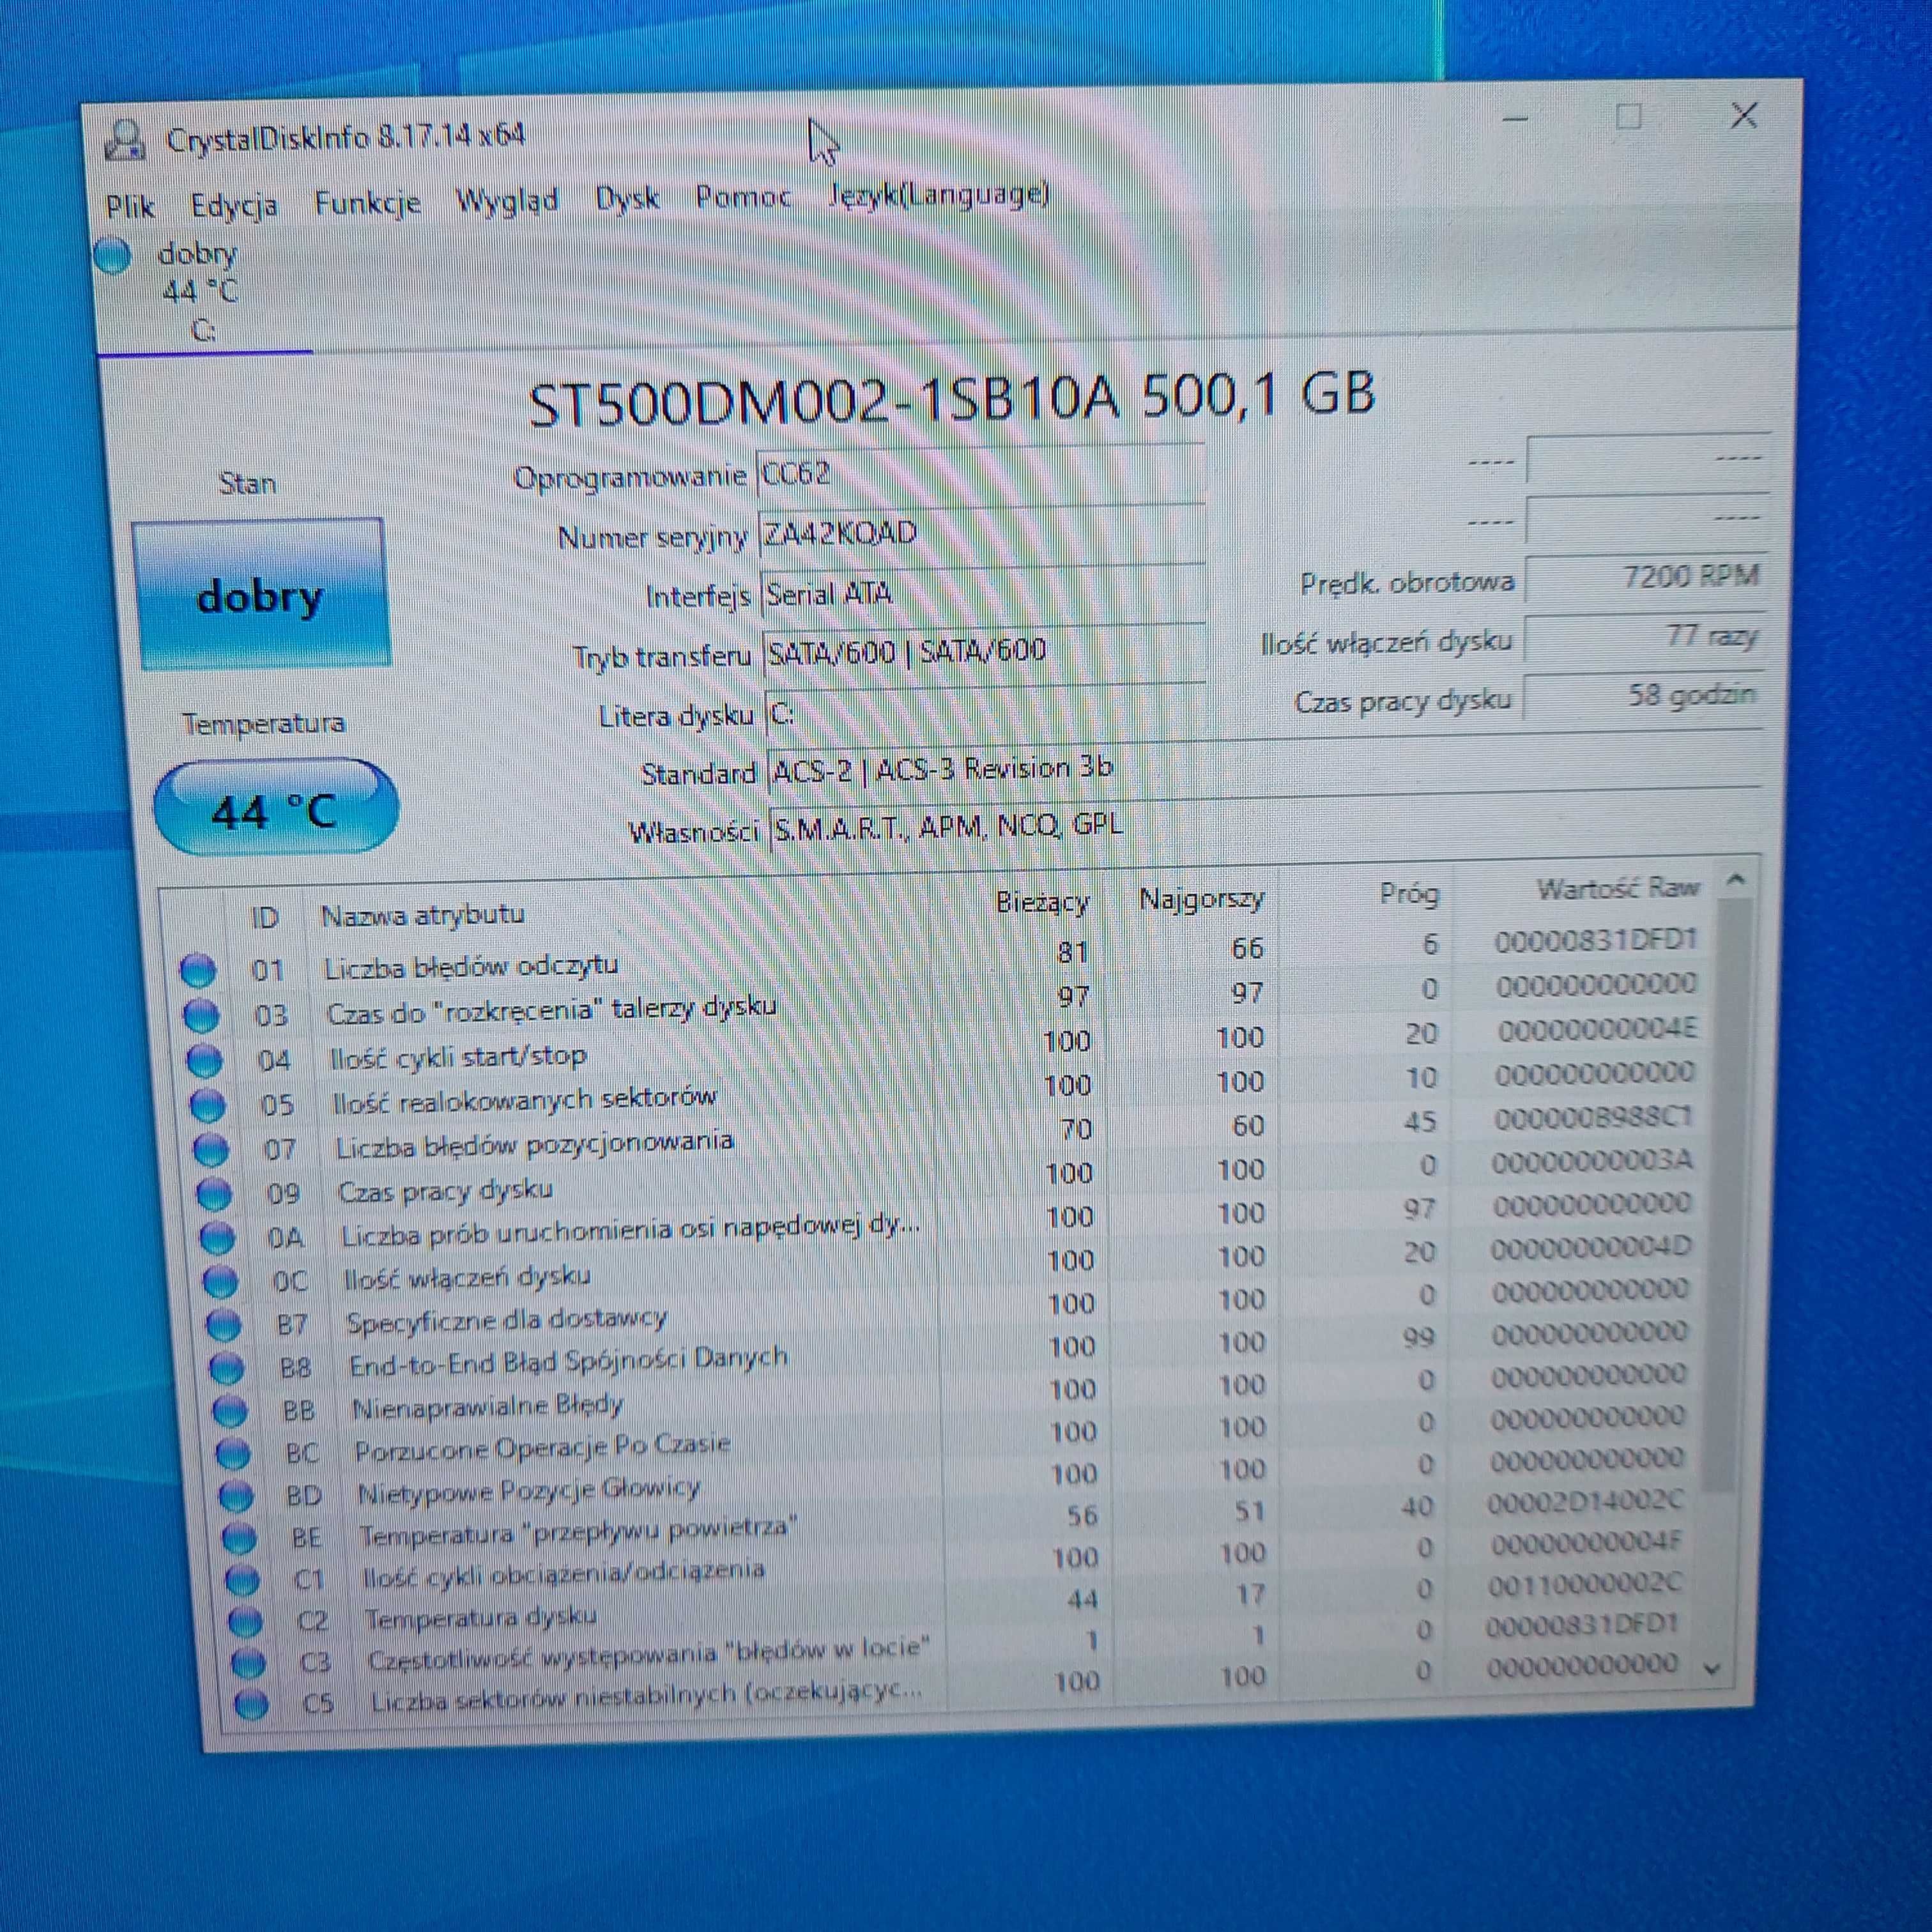Click the status circle of attribute BB
1932x1932 pixels.
229,1410
